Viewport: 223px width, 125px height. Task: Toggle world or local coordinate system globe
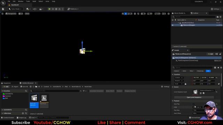[135, 14]
